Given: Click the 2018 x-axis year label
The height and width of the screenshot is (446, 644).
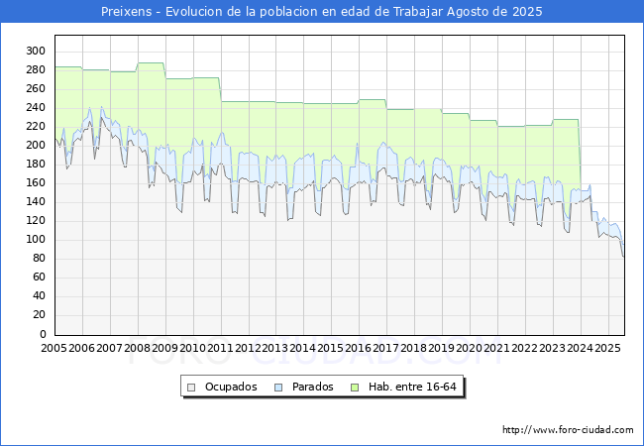Looking at the screenshot, I should [x=413, y=348].
